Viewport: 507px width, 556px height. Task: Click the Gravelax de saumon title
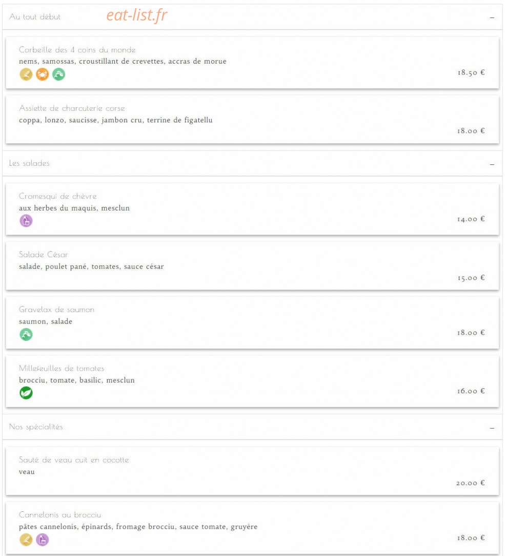(57, 310)
